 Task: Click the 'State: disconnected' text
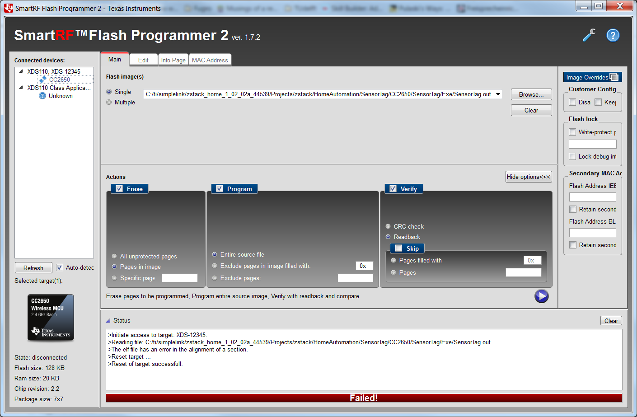(41, 357)
